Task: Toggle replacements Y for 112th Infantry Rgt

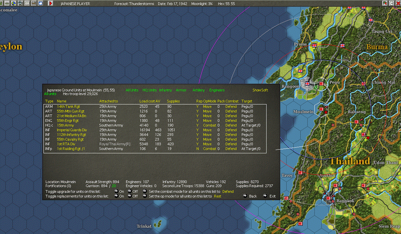Action: [x=197, y=135]
